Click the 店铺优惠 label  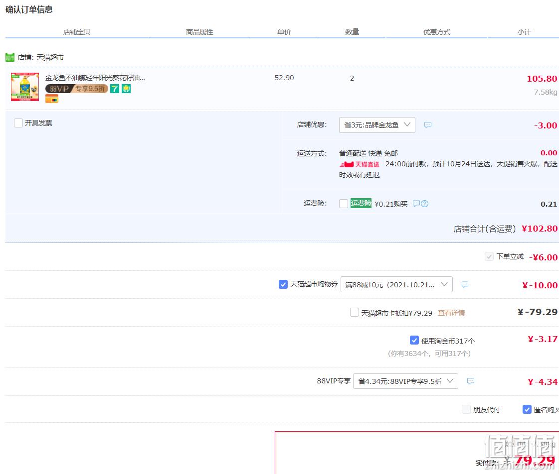[x=312, y=124]
